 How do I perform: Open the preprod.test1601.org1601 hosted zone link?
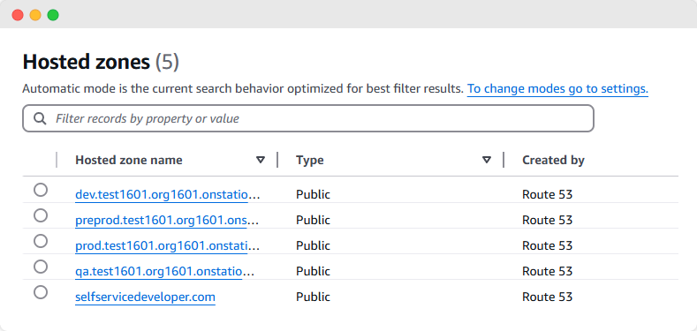[167, 221]
